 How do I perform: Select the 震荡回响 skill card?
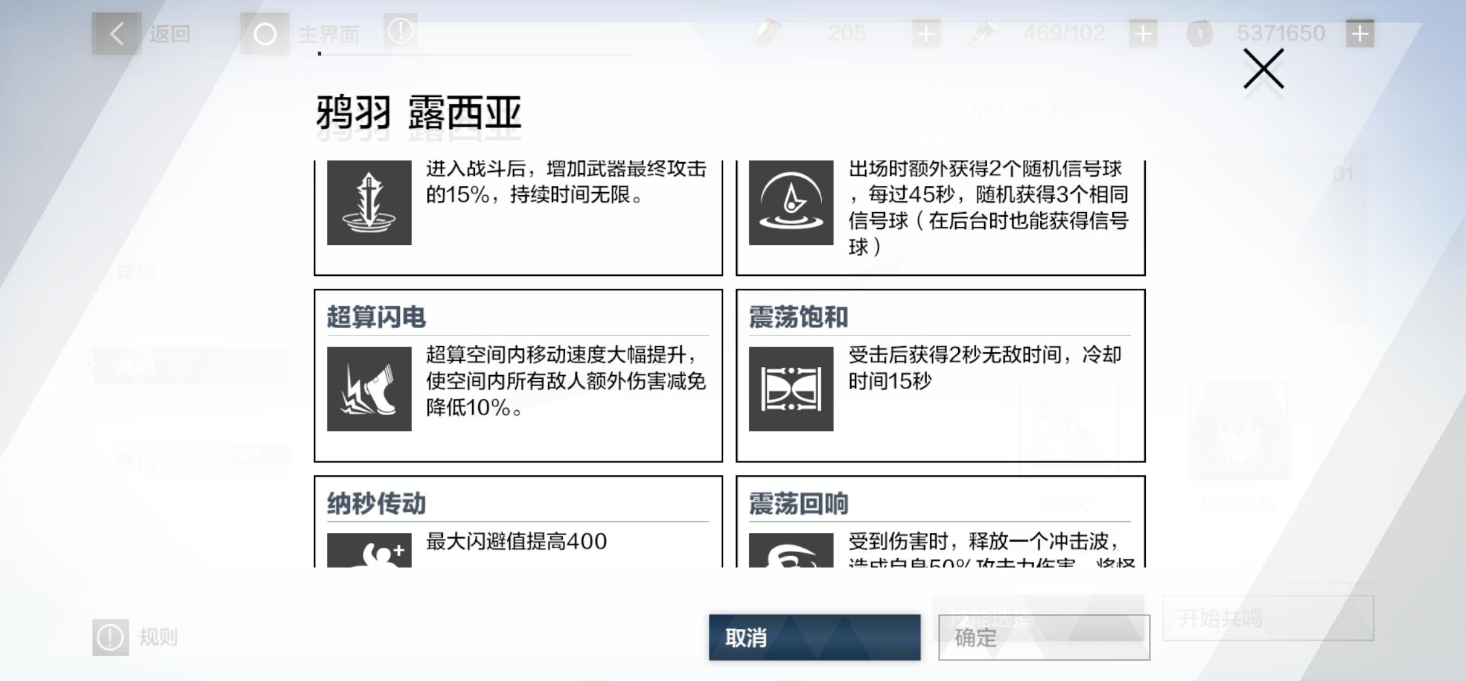[x=940, y=522]
